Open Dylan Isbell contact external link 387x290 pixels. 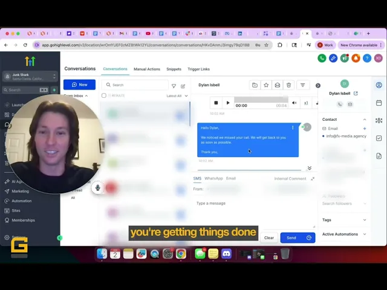(356, 94)
